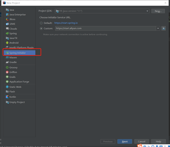Click the keyboard icon in IME bar
This screenshot has height=147, width=170.
[x=161, y=146]
